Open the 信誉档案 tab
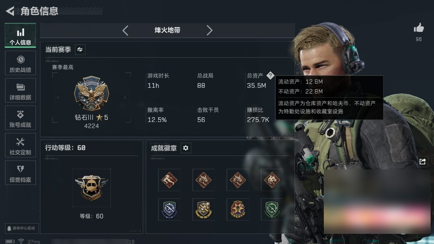 coord(20,173)
